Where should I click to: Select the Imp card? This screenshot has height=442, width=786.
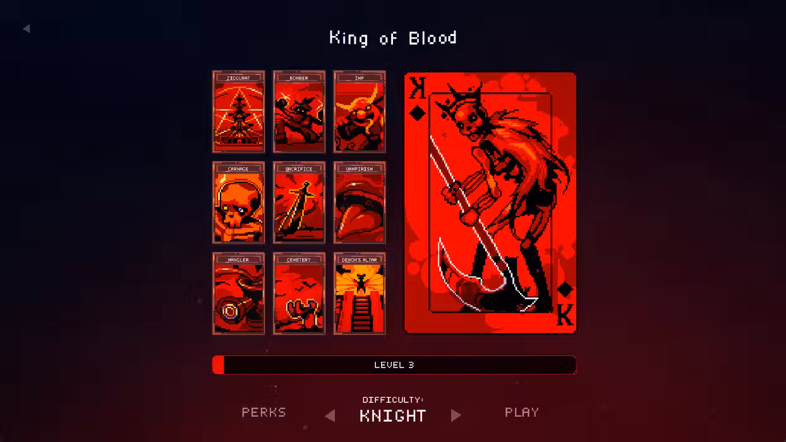pos(360,112)
